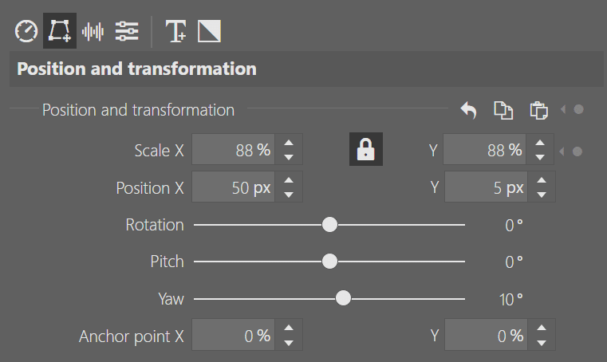Copy the transformation settings

pyautogui.click(x=503, y=110)
